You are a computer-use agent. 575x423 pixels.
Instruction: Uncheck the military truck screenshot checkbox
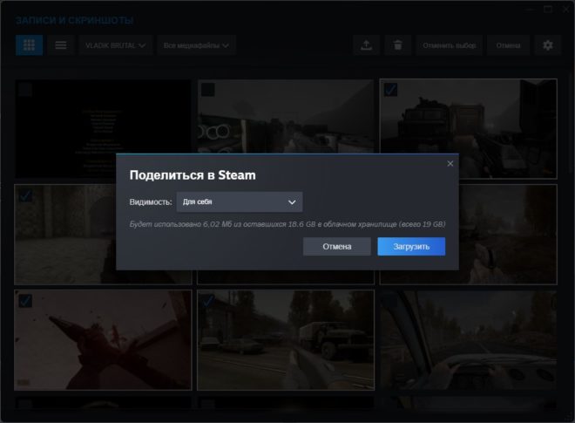click(390, 90)
